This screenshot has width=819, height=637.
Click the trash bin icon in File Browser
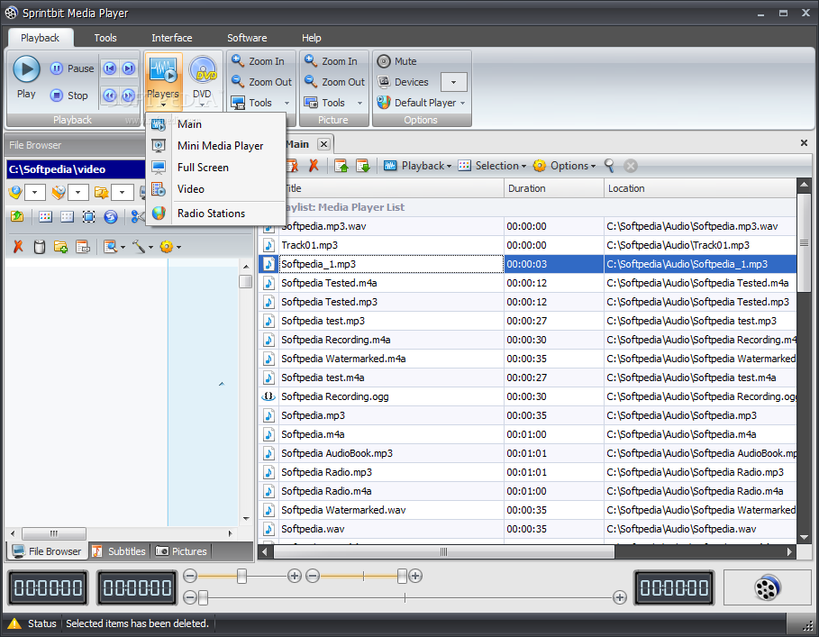[39, 247]
